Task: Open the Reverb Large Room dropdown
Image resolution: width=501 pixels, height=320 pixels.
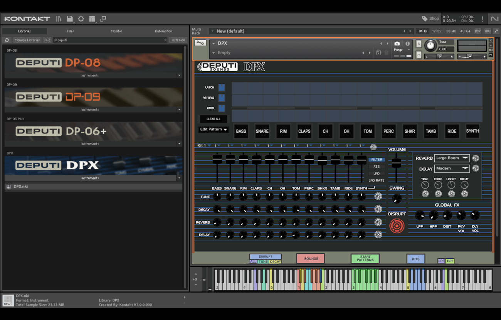Action: (452, 158)
